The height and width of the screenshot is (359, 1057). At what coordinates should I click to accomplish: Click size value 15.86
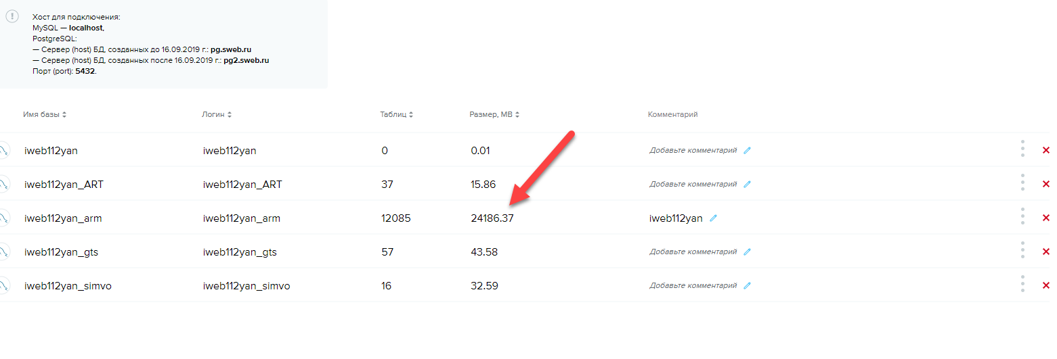(x=483, y=184)
